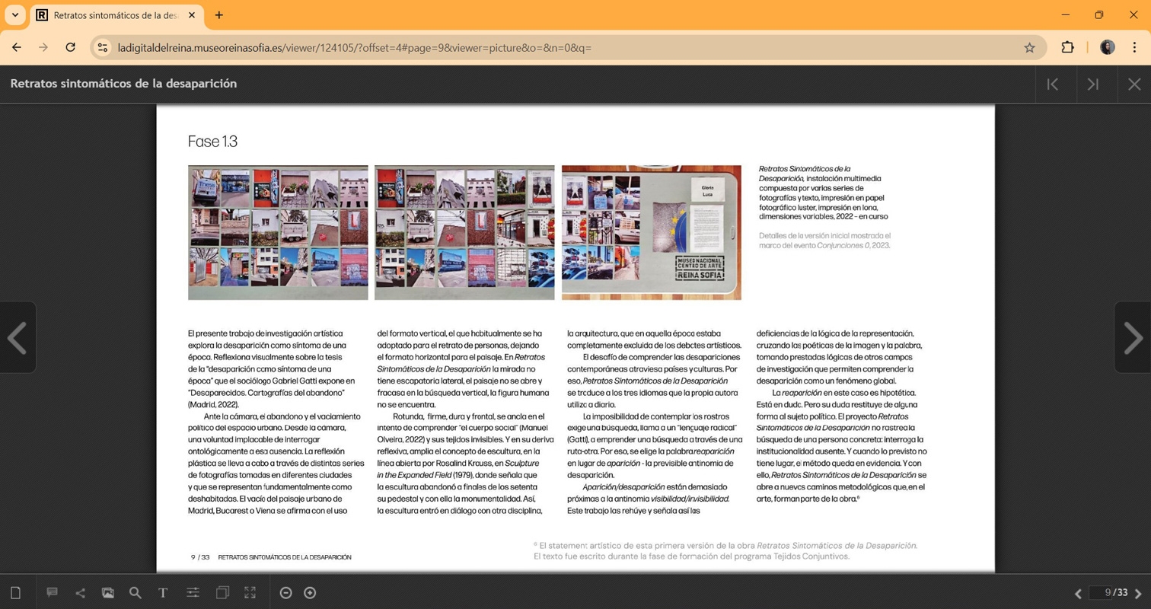Click the browser forward arrow

pos(43,47)
